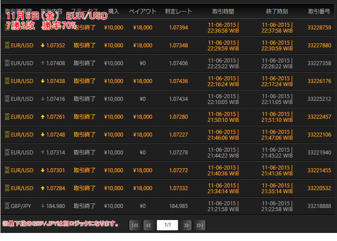Click judgment rate 1.07278
337x241 pixels.
coord(178,153)
